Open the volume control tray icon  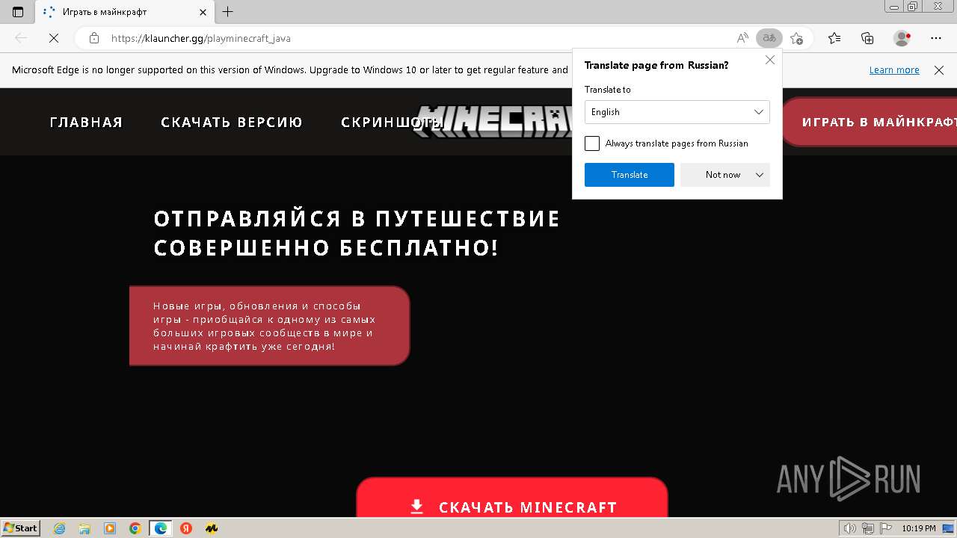[x=849, y=528]
